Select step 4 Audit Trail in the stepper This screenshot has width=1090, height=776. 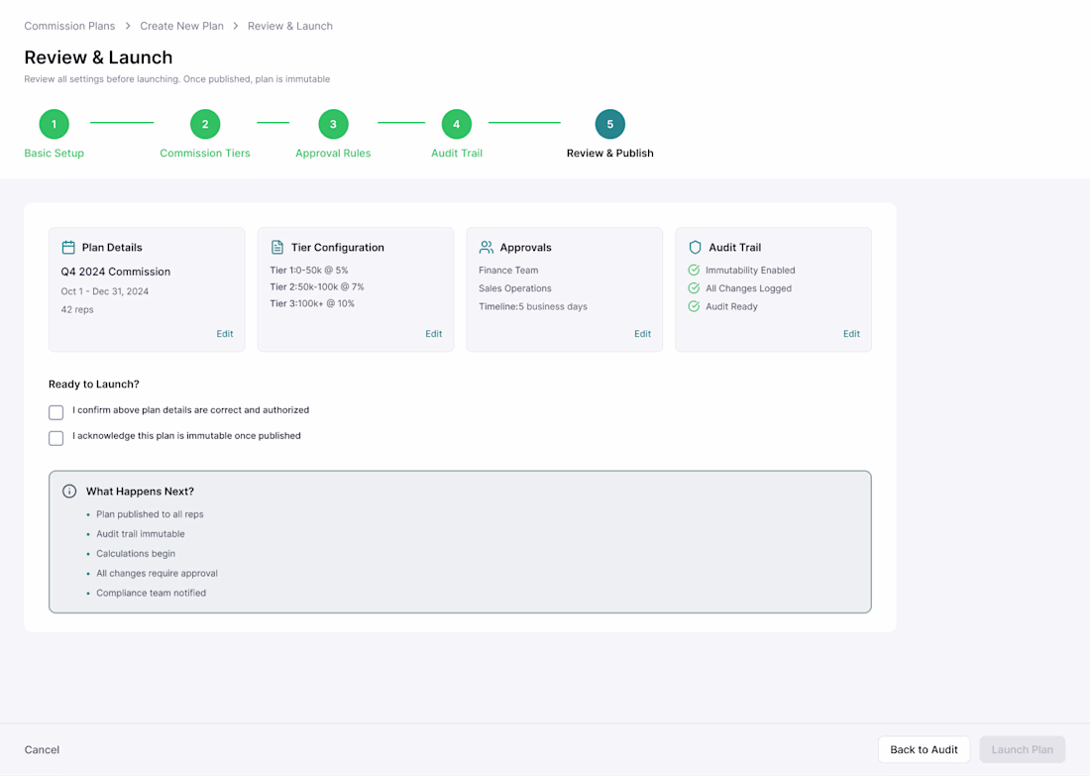coord(456,124)
